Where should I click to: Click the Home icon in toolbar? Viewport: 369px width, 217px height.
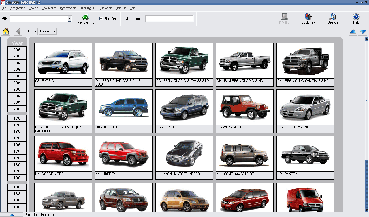[x=6, y=31]
